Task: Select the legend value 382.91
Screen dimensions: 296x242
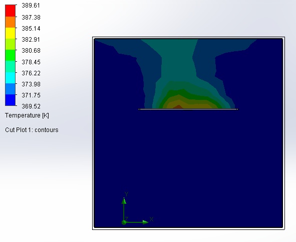Action: point(31,40)
